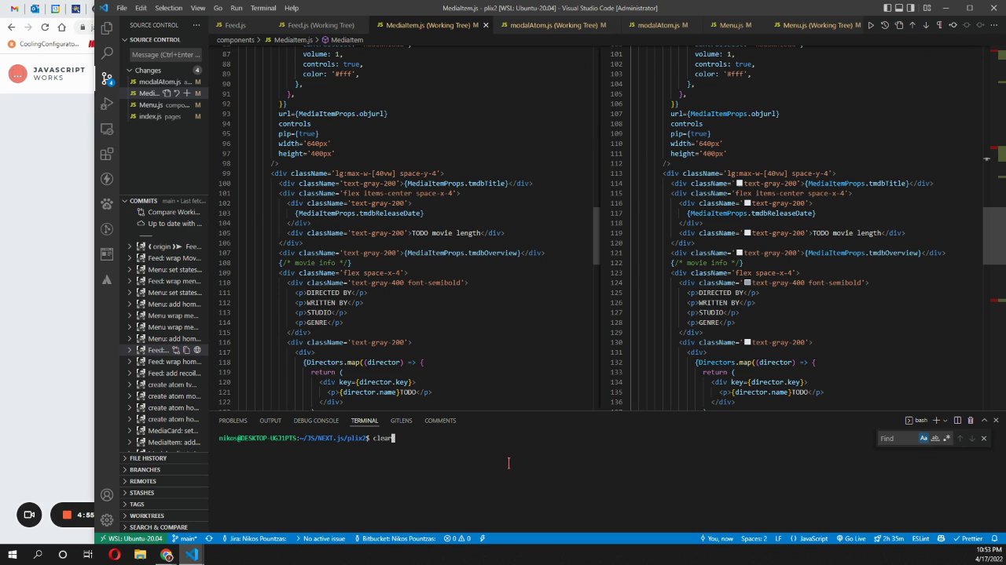Kill terminal with the trash icon

coord(971,421)
